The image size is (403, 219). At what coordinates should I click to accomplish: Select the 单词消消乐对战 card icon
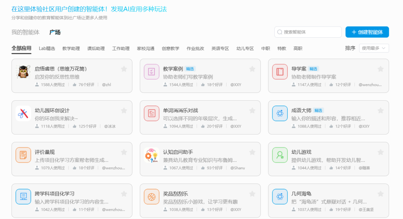pyautogui.click(x=151, y=113)
